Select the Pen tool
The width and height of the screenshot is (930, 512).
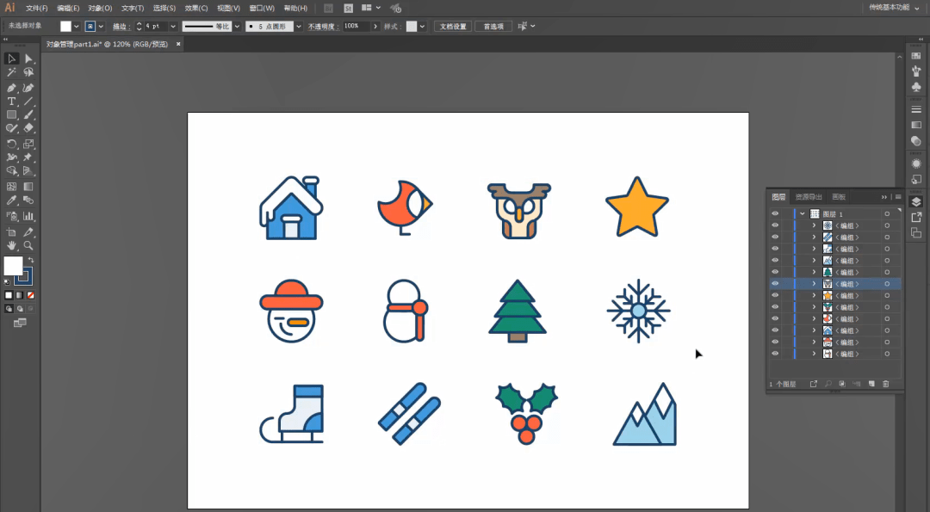coord(11,88)
